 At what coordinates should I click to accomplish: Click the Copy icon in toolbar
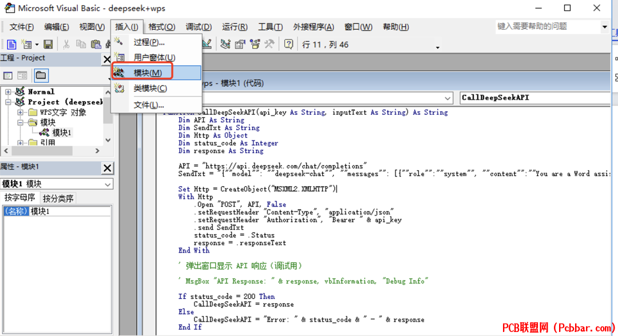pos(81,45)
